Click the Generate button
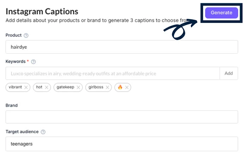 click(221, 13)
